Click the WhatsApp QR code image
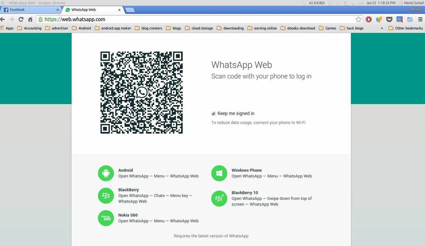The height and width of the screenshot is (246, 425). click(142, 92)
